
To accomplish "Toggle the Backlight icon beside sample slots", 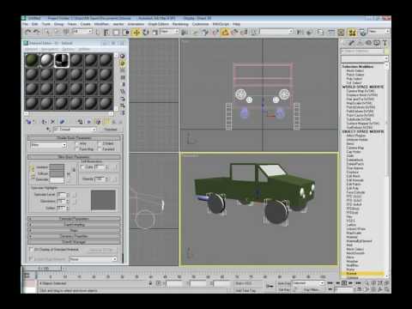I will click(x=123, y=63).
